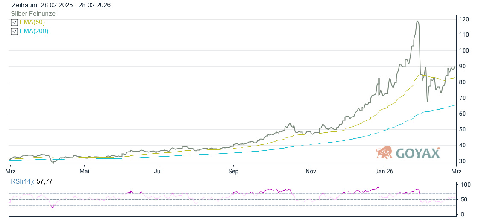Click the GOYAX watermark text
The width and height of the screenshot is (487, 219).
coord(417,153)
